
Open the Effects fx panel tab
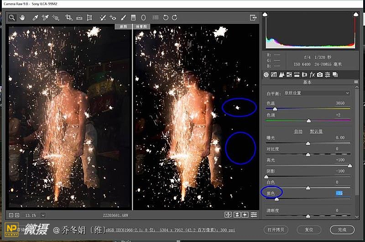[312, 74]
